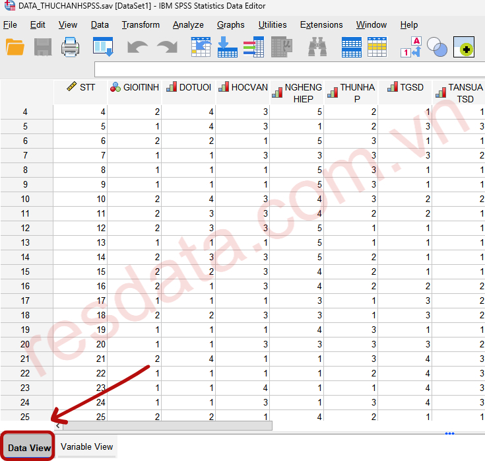Click the Undo arrow icon
The height and width of the screenshot is (461, 485).
click(137, 48)
